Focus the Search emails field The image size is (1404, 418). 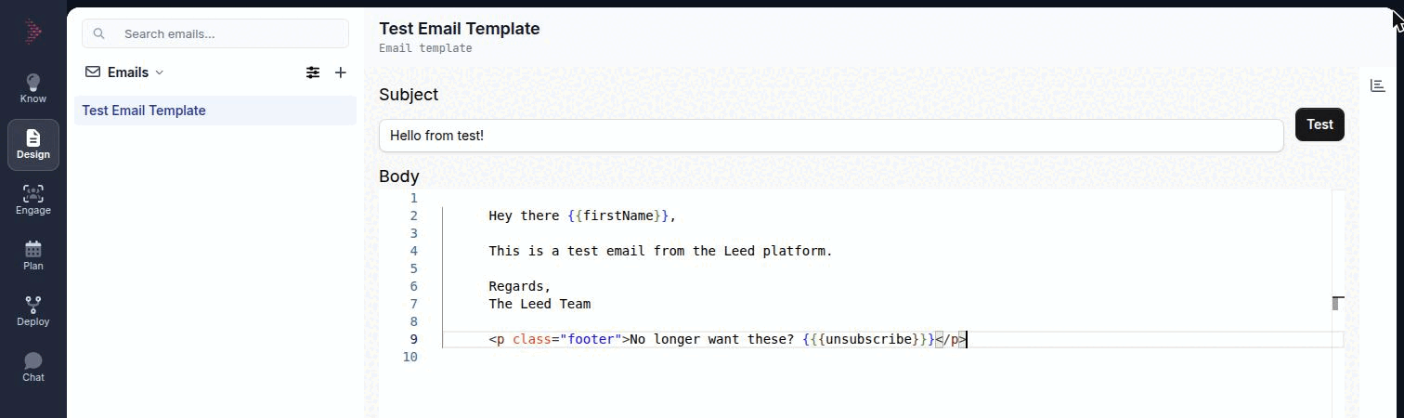tap(215, 33)
